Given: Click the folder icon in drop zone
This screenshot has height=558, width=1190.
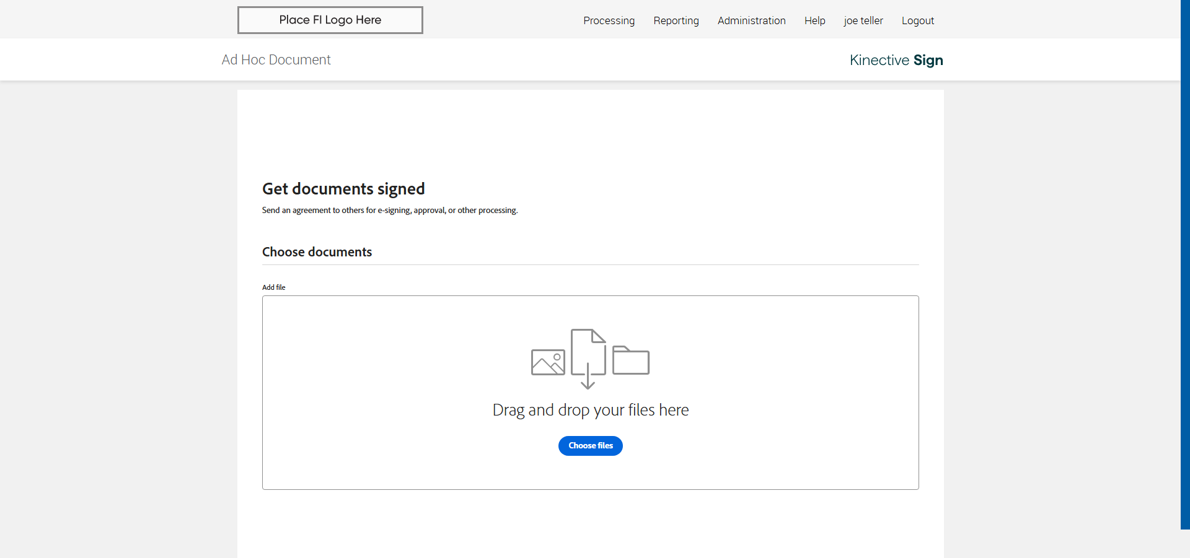Looking at the screenshot, I should tap(630, 360).
